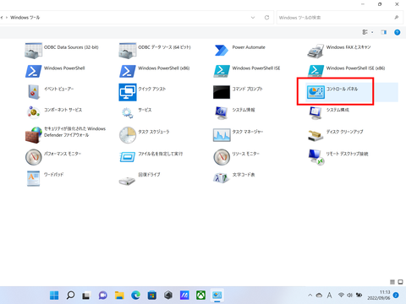Open Task View on taskbar

tap(86, 296)
